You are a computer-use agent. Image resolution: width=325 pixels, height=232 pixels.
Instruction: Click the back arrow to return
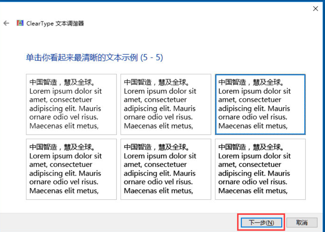[7, 23]
